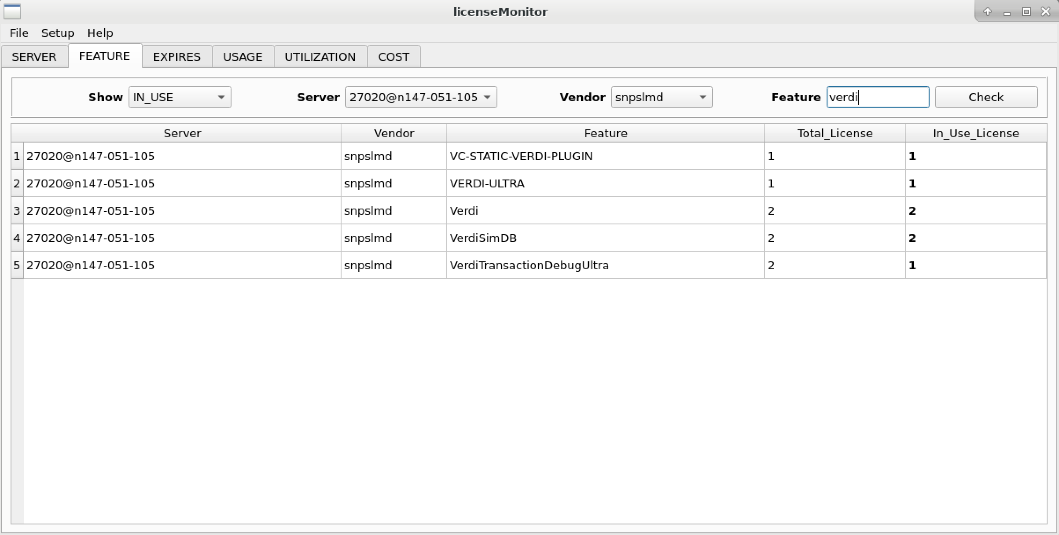This screenshot has height=535, width=1059.
Task: Focus the Feature input containing verdi
Action: [x=878, y=97]
